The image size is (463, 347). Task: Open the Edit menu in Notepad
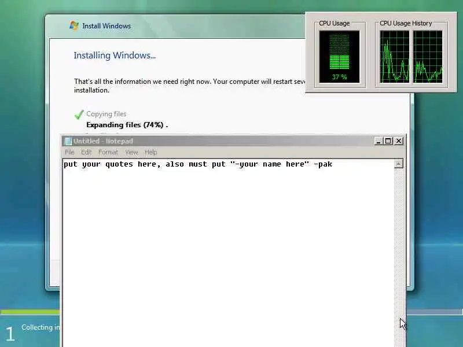pos(86,152)
